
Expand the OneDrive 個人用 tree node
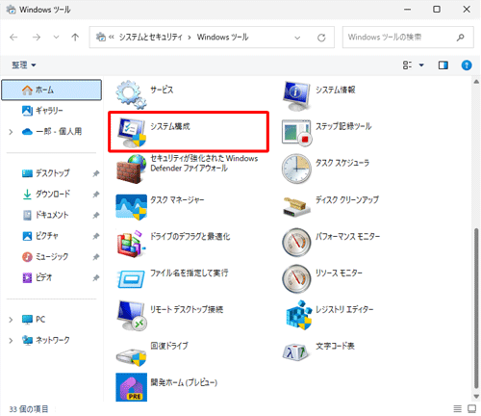coord(11,132)
